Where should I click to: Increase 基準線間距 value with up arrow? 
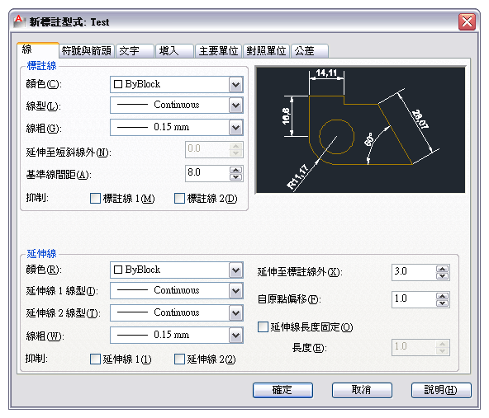pyautogui.click(x=235, y=170)
